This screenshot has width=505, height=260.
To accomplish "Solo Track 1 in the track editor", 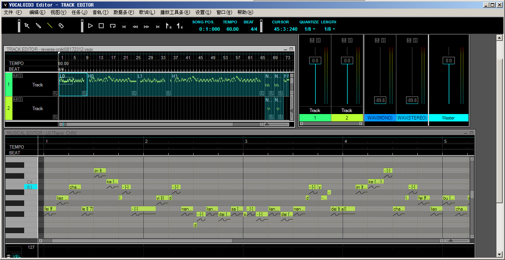I will [20, 76].
